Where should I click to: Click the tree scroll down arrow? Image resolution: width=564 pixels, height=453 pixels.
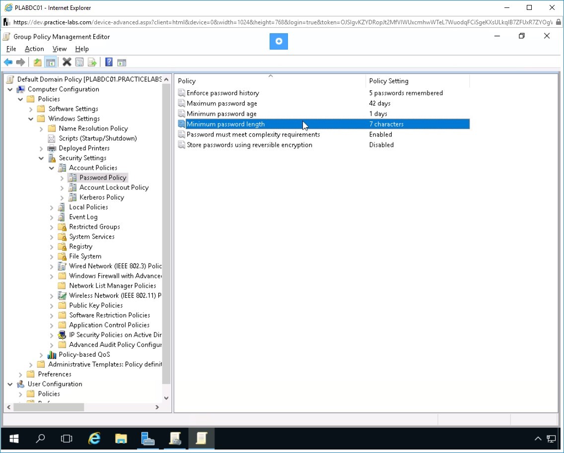(x=166, y=397)
